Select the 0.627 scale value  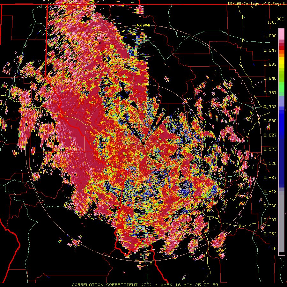tap(270, 135)
